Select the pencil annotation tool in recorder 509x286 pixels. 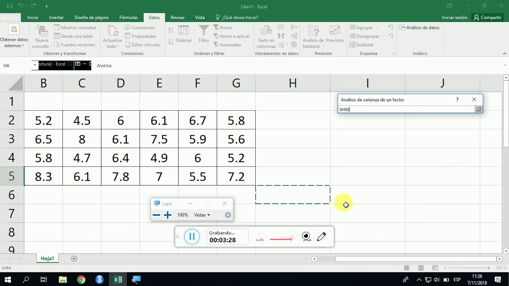(322, 237)
